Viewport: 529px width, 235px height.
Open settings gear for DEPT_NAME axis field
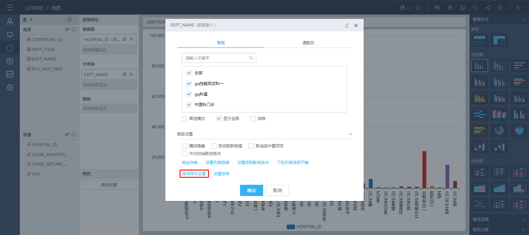point(125,74)
